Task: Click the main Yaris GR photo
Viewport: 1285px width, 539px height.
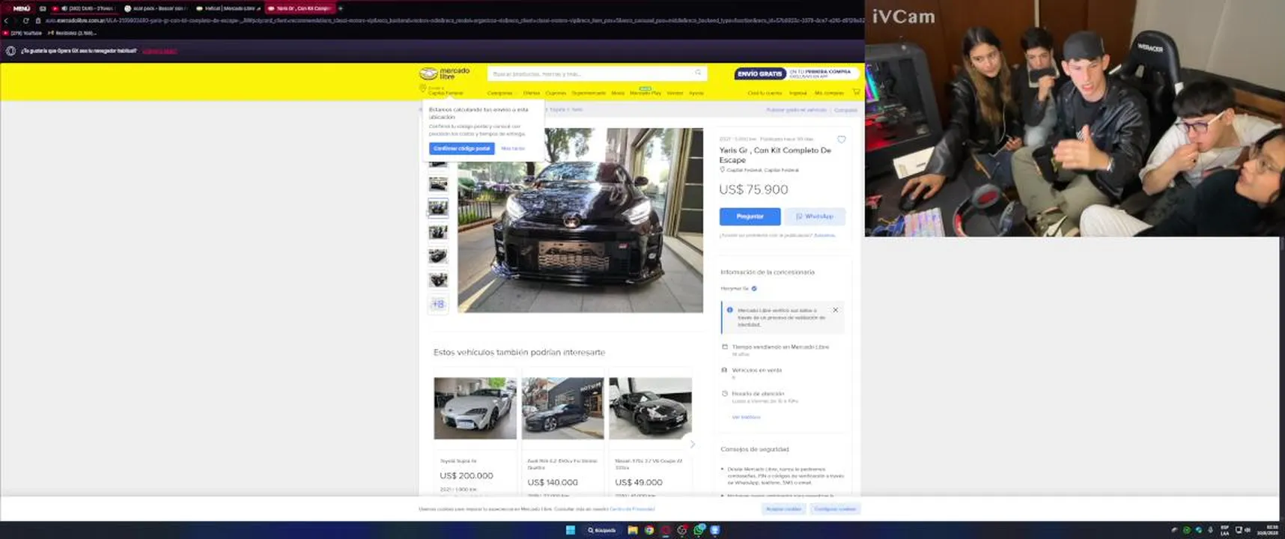Action: point(580,220)
